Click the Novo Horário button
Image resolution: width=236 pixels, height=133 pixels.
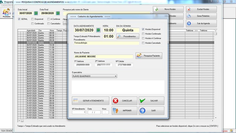(168, 9)
